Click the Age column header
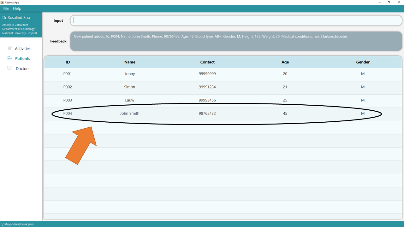This screenshot has height=227, width=404. click(285, 62)
